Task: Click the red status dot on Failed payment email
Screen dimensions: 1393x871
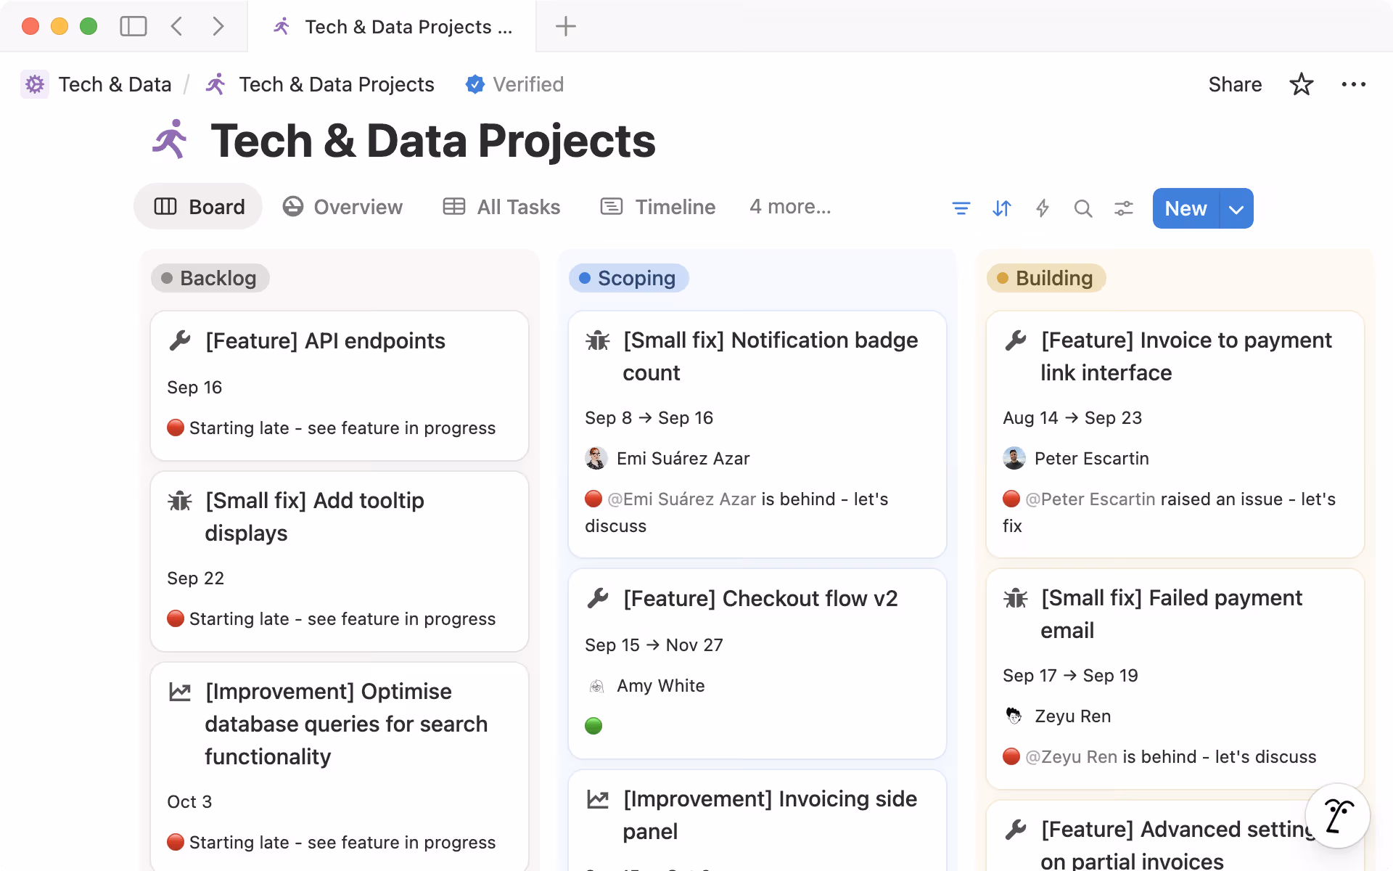Action: 1012,756
